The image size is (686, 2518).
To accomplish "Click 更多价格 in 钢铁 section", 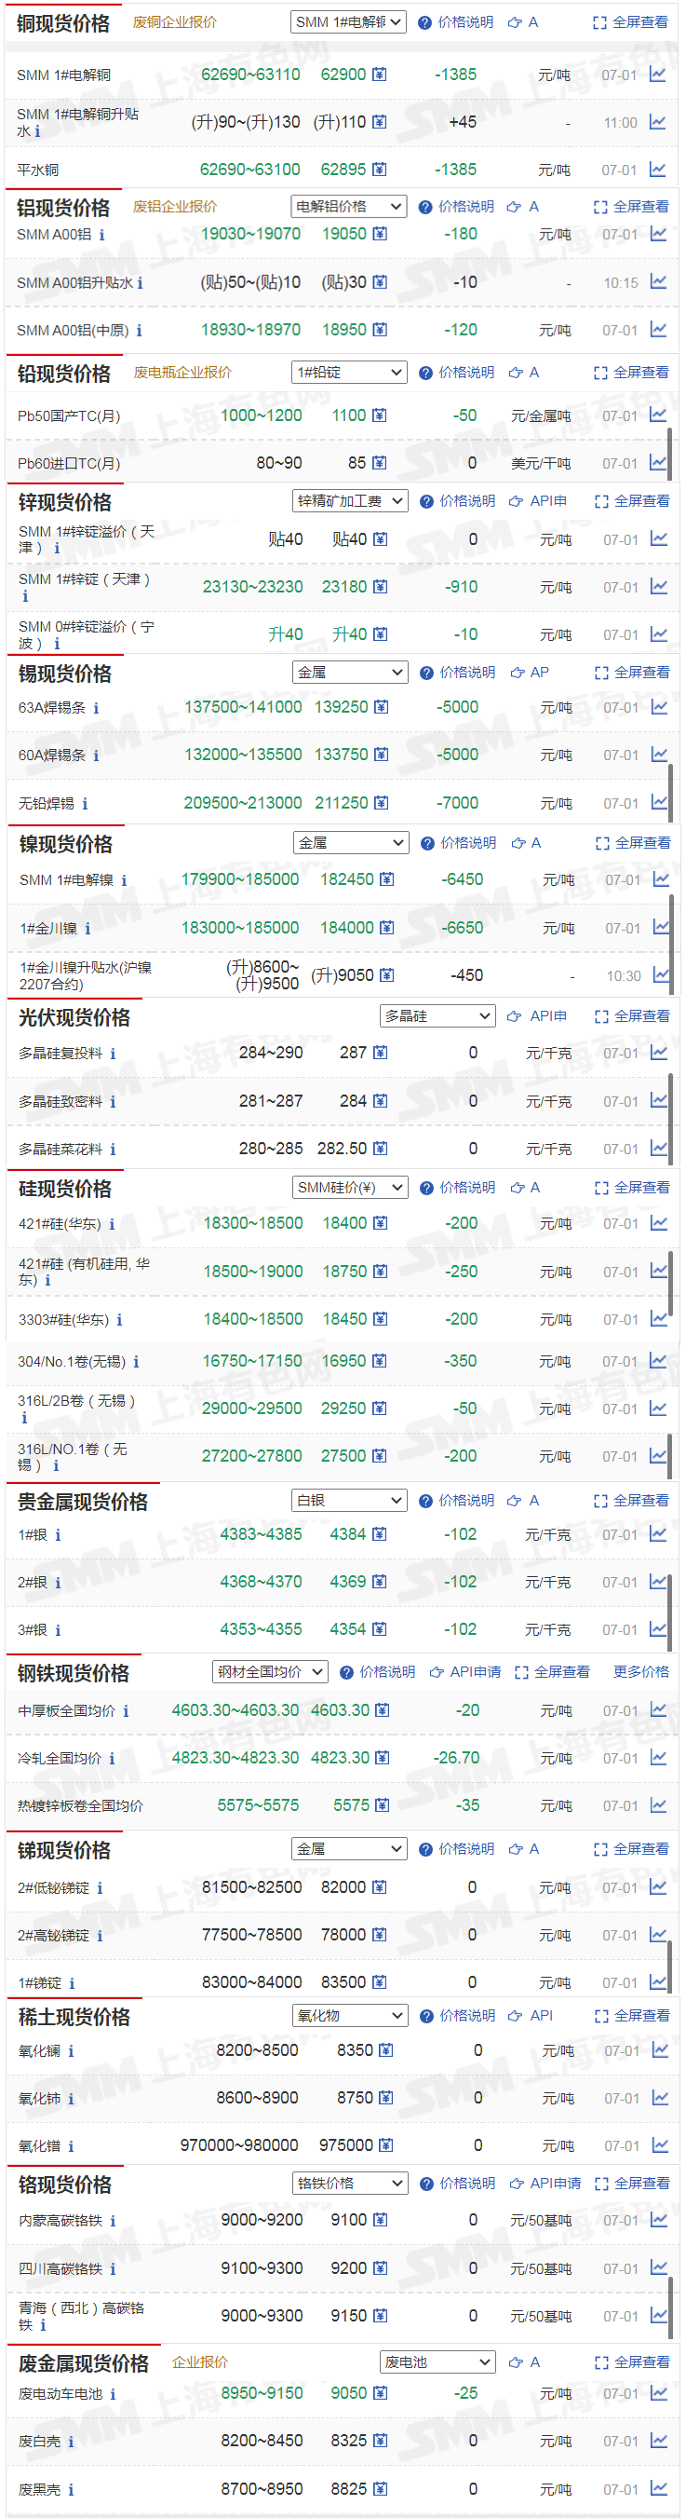I will tap(641, 1671).
